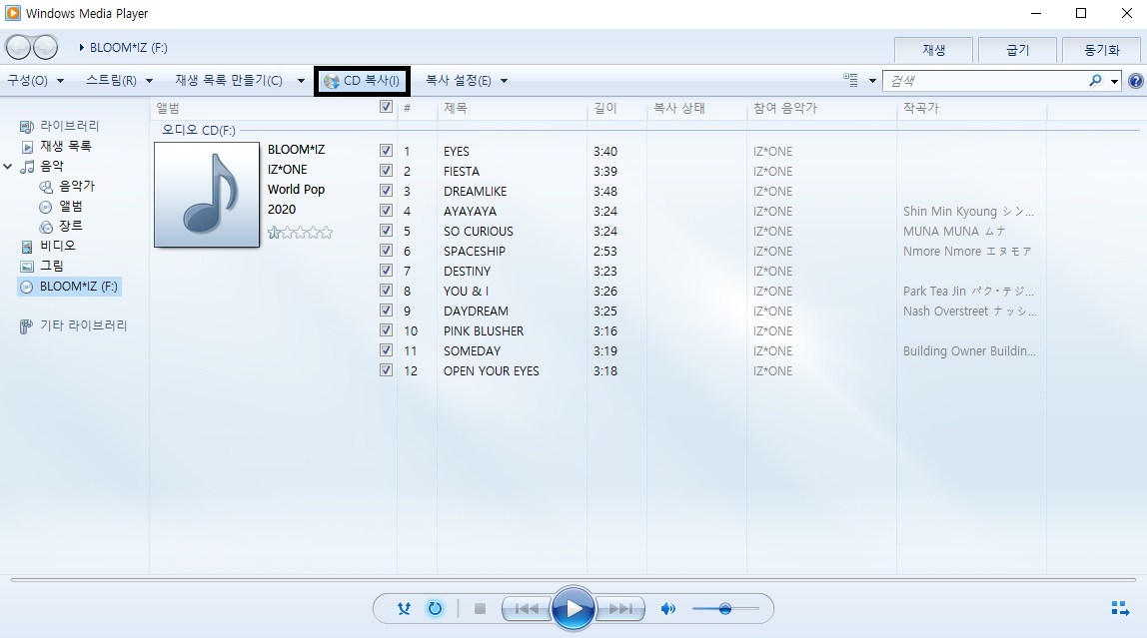
Task: Uncheck track 5 SO CURIOUS checkbox
Action: point(387,231)
